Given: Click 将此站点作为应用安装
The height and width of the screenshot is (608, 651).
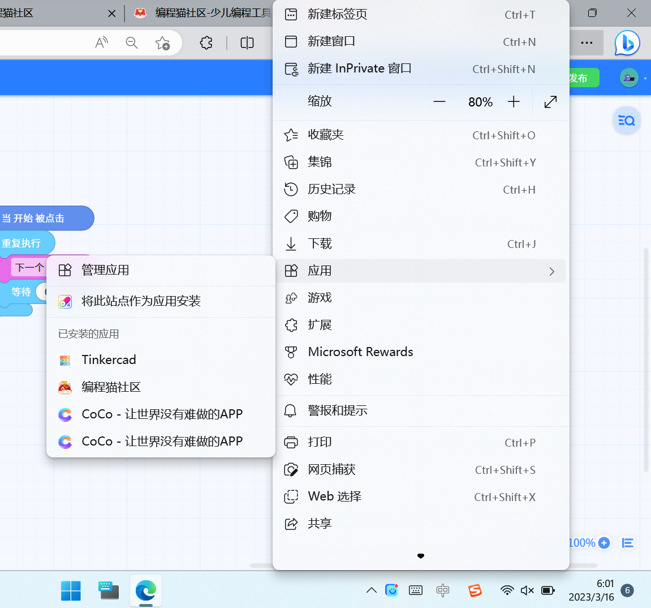Looking at the screenshot, I should 161,301.
